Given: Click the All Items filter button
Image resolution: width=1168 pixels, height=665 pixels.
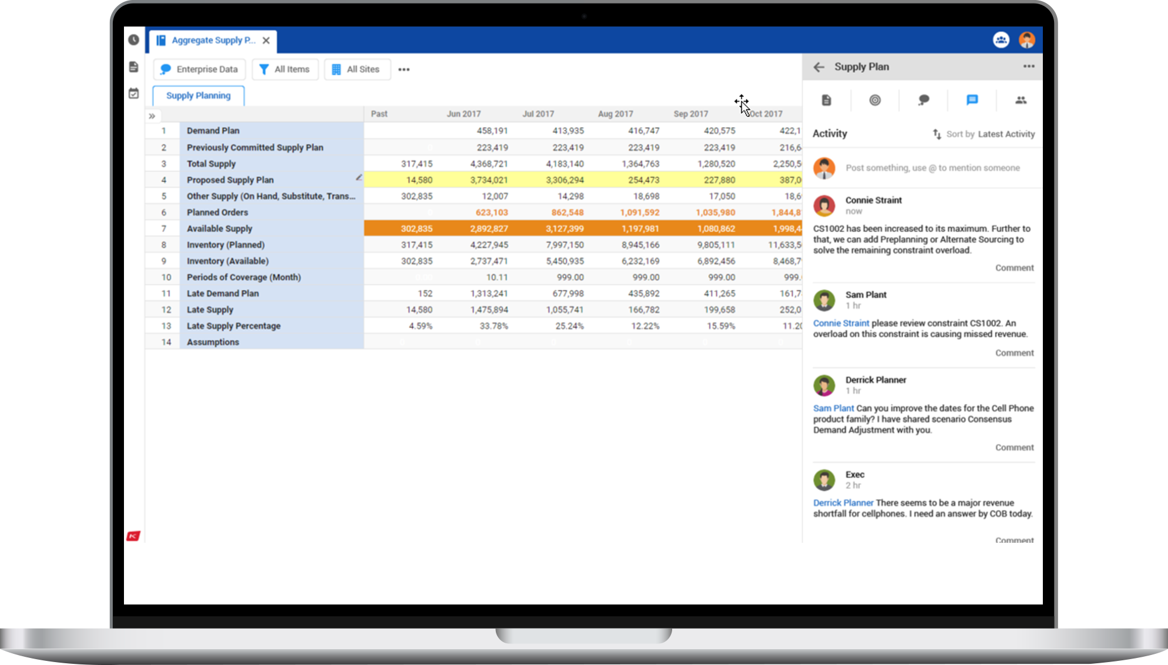Looking at the screenshot, I should 285,69.
